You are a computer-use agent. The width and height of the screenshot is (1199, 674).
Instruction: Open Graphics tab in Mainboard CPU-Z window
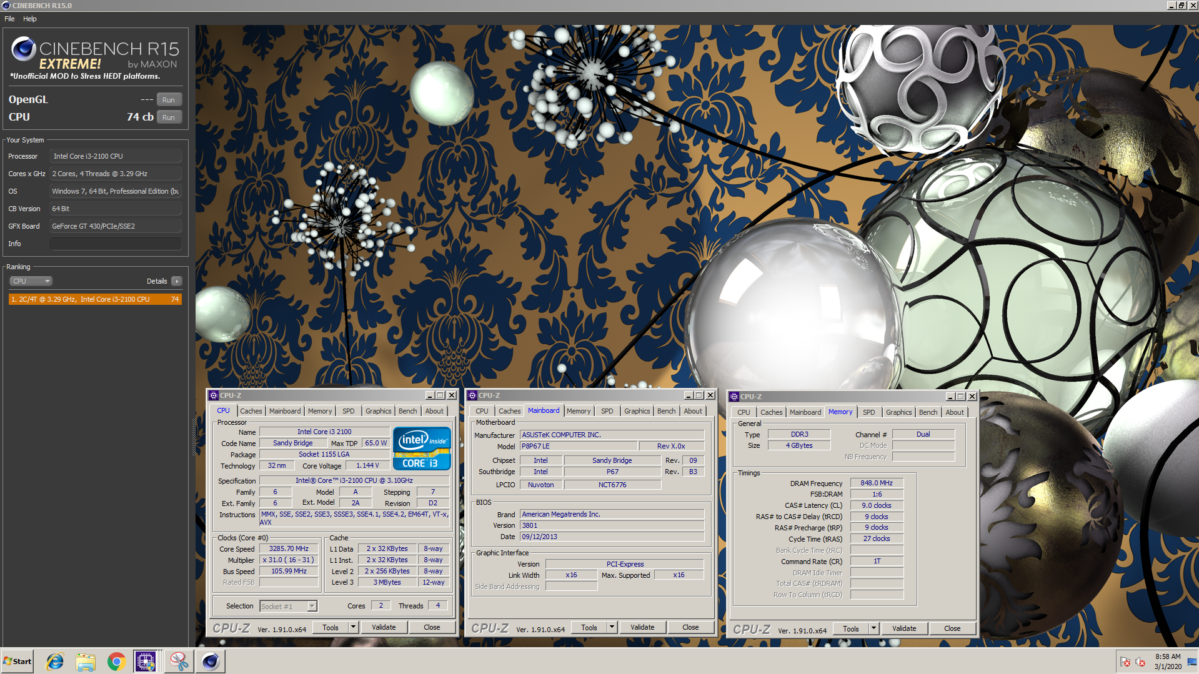(x=637, y=411)
